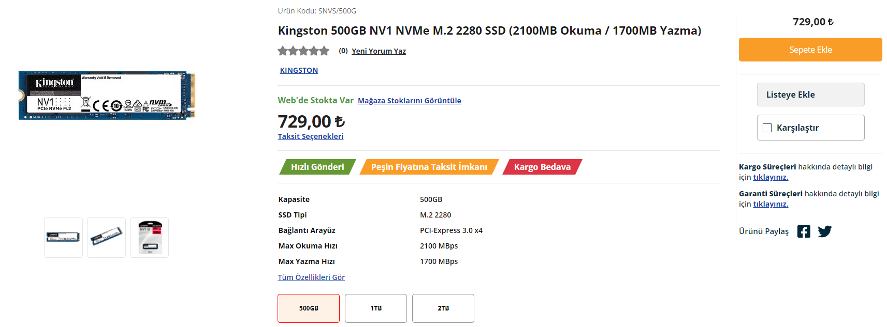Expand Tüm Özellikleri Gör link
The width and height of the screenshot is (887, 327).
click(x=311, y=277)
